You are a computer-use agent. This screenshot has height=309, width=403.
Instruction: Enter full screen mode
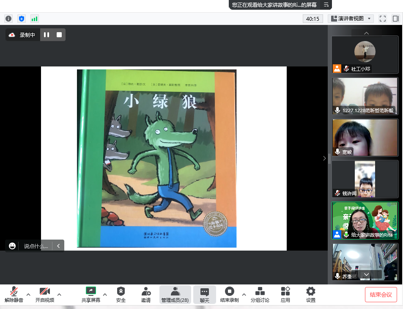click(383, 19)
